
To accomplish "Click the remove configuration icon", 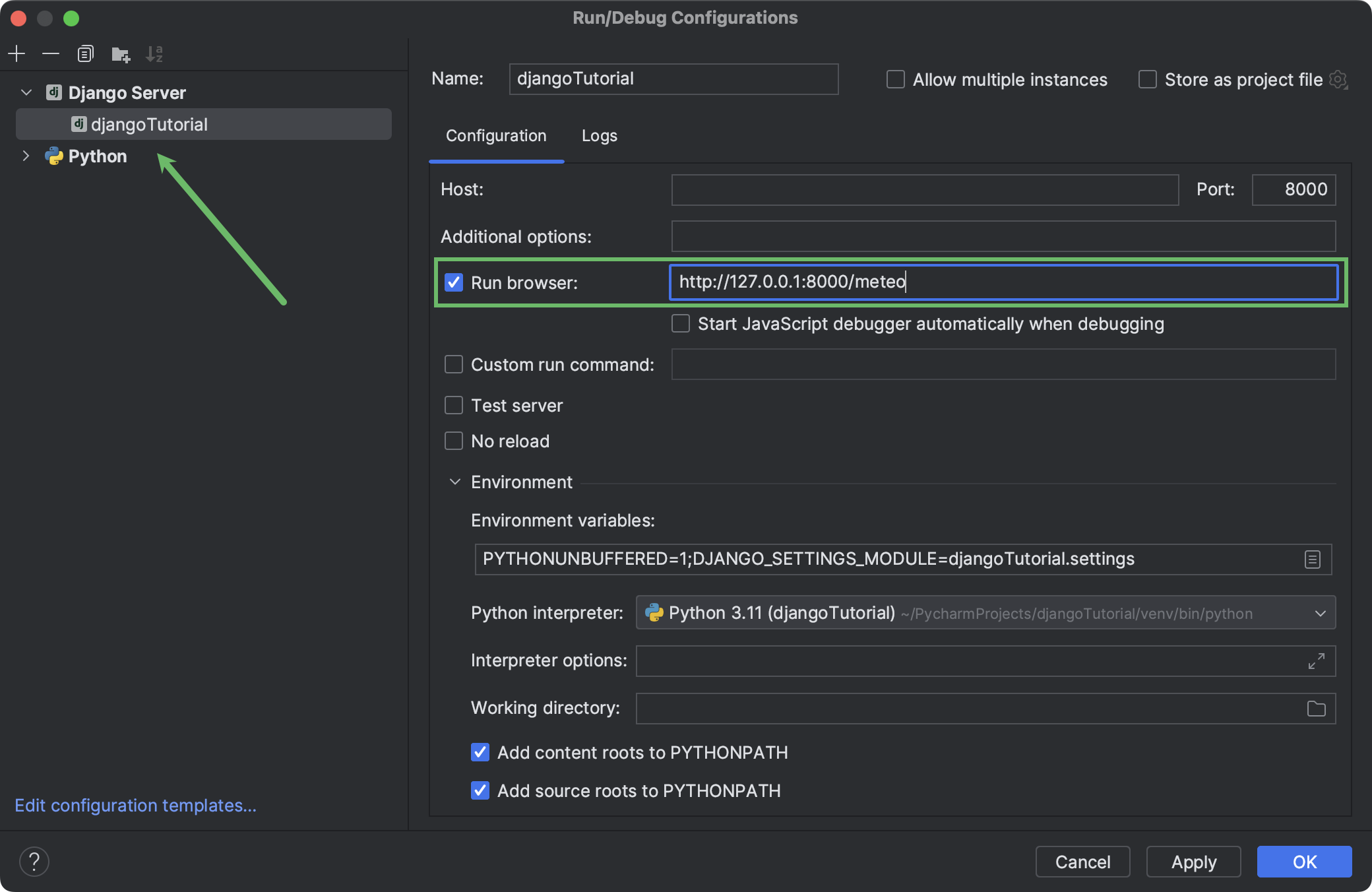I will pyautogui.click(x=51, y=54).
